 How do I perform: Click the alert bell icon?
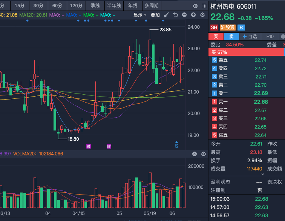tap(282, 37)
